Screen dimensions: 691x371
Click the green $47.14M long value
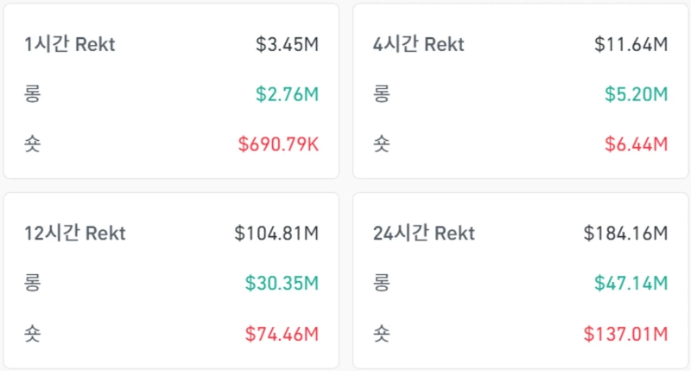point(631,283)
